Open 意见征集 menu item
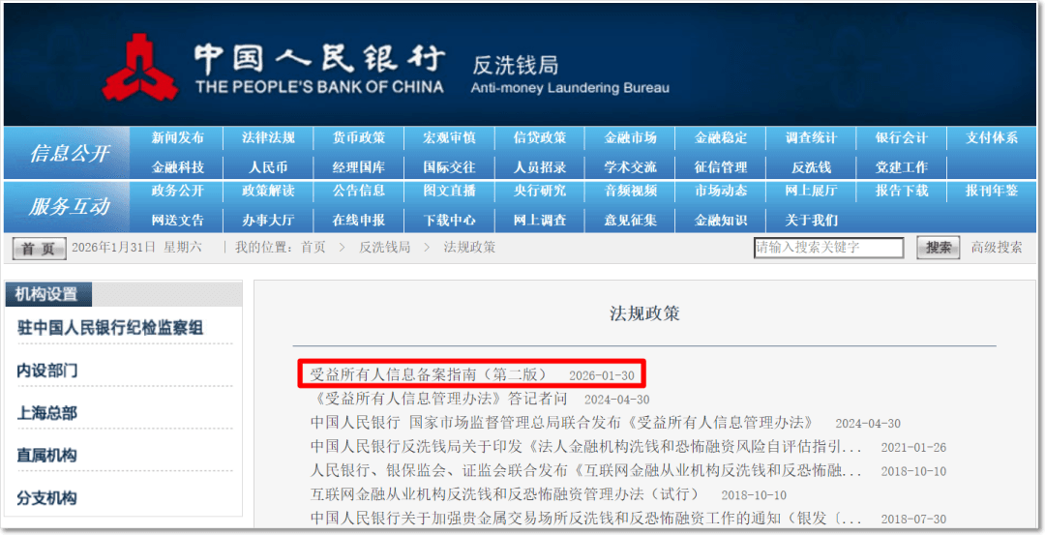This screenshot has width=1045, height=535. 631,220
